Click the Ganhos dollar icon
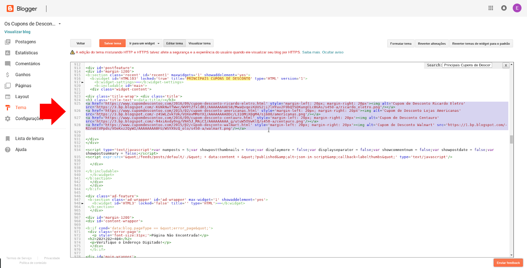The width and height of the screenshot is (527, 268). click(x=8, y=75)
